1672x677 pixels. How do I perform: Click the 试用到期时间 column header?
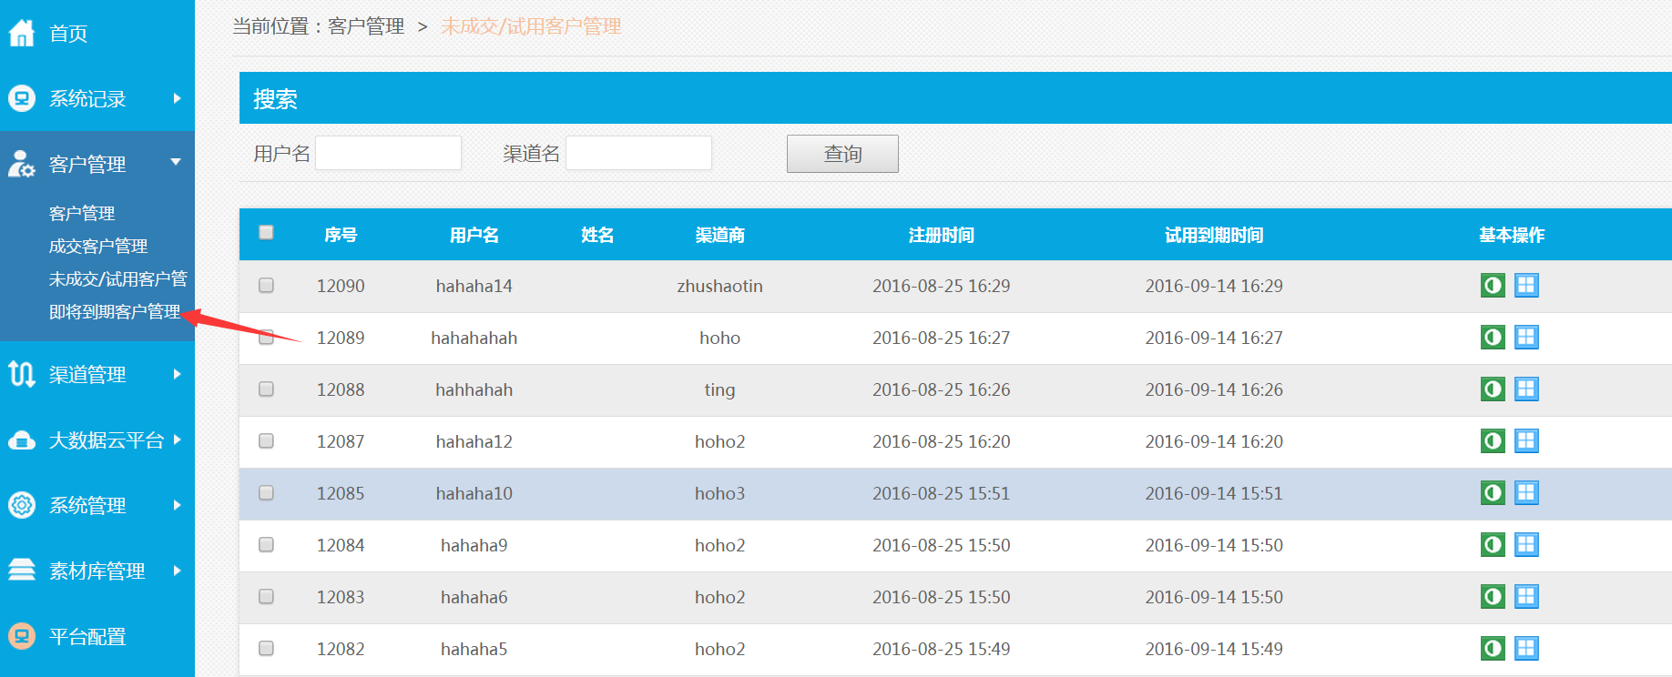[1214, 235]
